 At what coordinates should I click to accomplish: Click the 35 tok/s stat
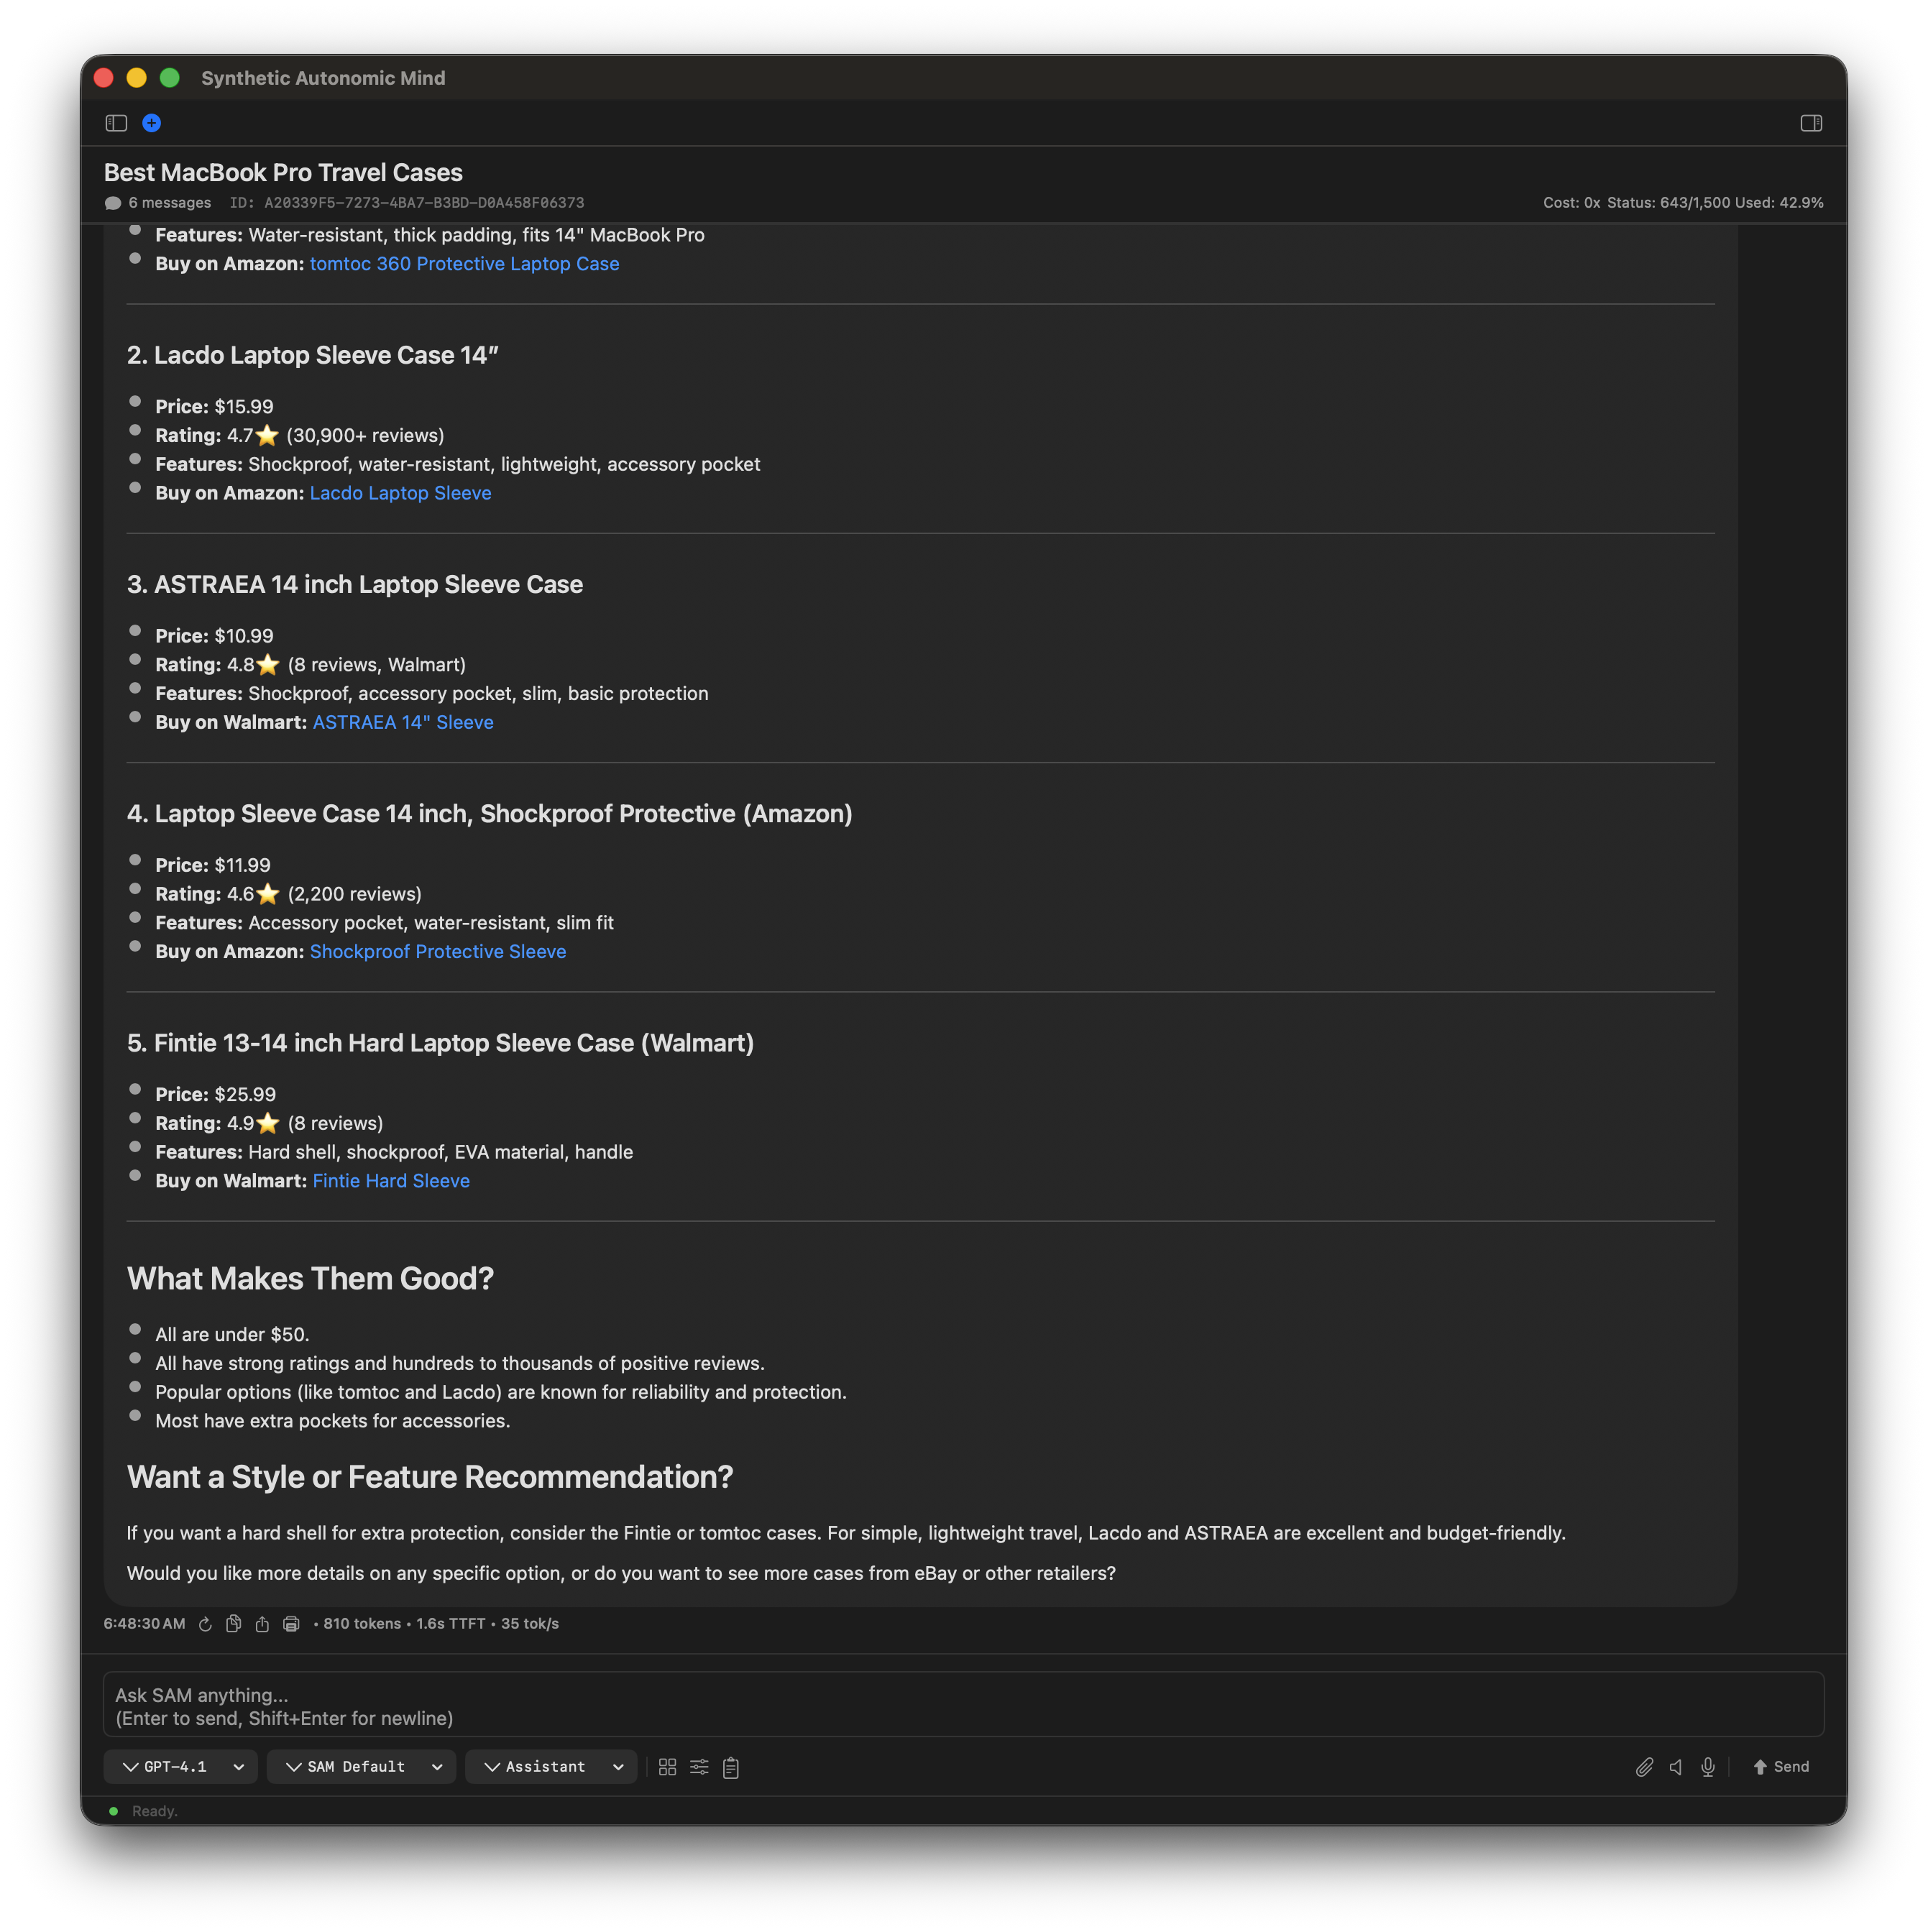(x=530, y=1624)
